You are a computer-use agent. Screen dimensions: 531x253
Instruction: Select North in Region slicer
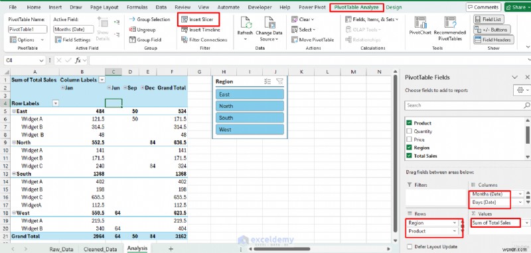point(250,106)
